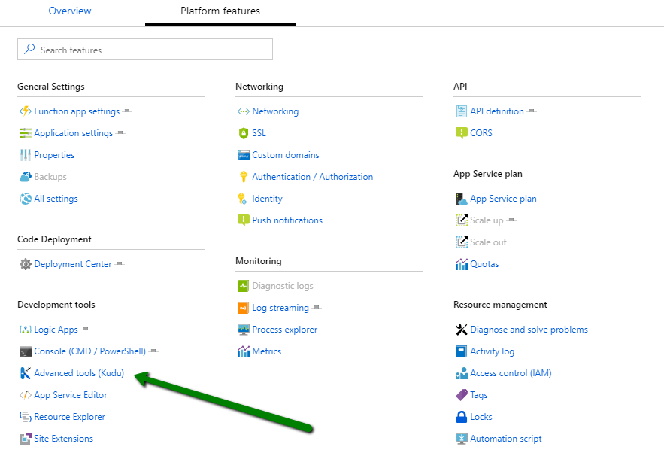
Task: Focus the Search features input box
Action: click(x=150, y=50)
